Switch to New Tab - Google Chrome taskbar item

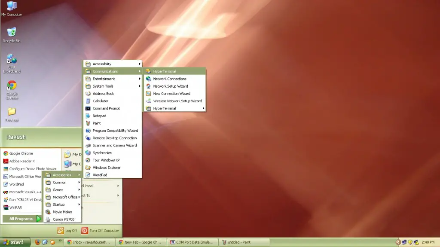click(x=141, y=242)
